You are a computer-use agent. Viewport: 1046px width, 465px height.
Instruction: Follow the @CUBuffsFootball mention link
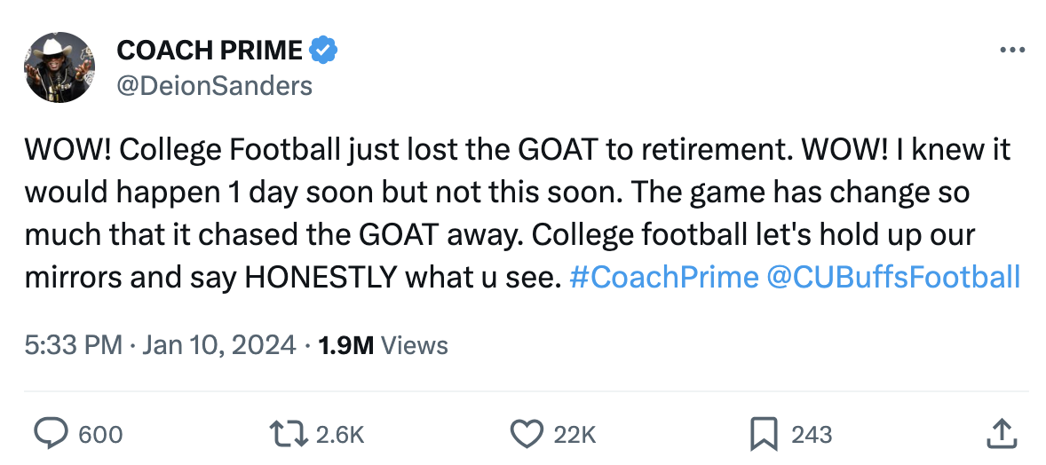click(x=891, y=278)
